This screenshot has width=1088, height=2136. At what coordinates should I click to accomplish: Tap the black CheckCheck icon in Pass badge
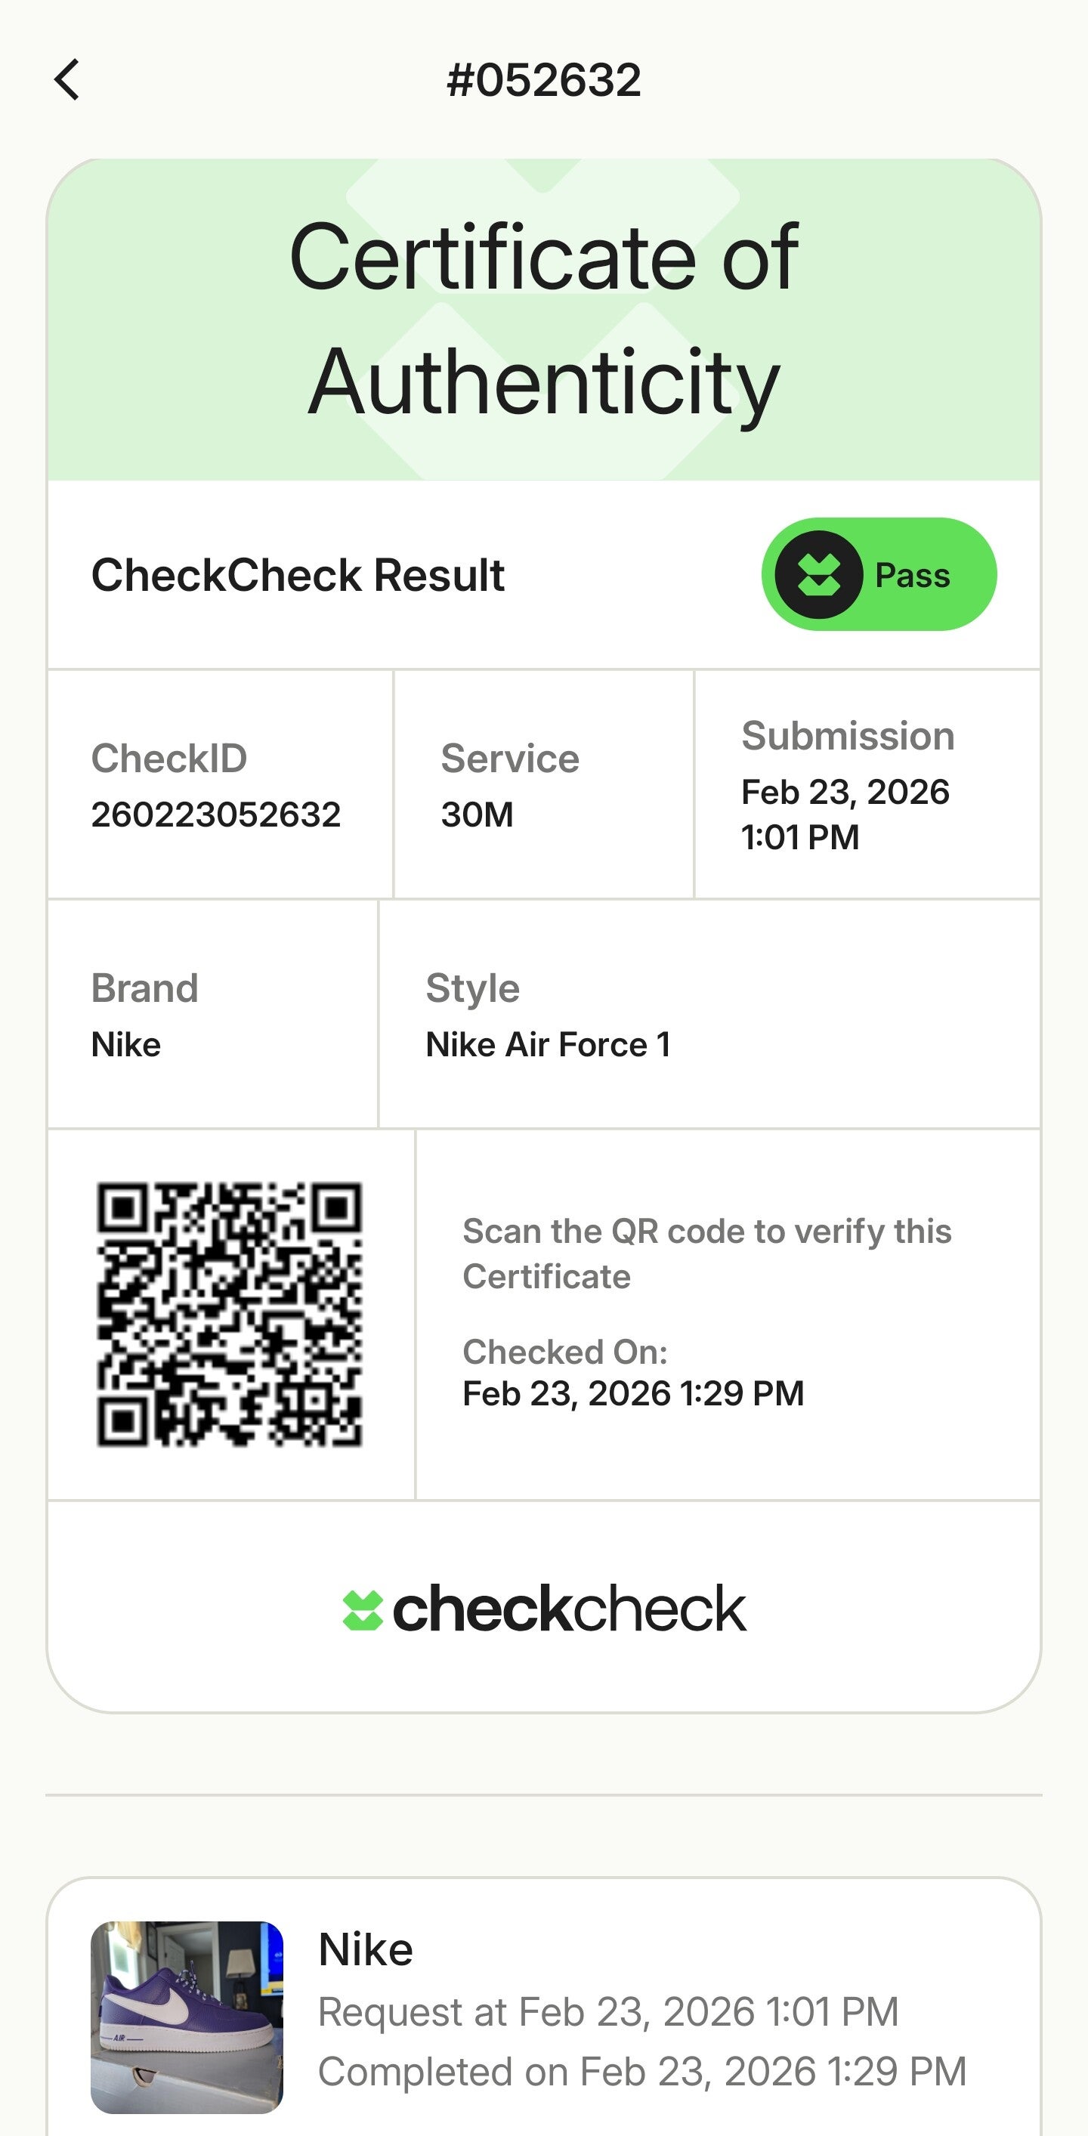pos(818,575)
